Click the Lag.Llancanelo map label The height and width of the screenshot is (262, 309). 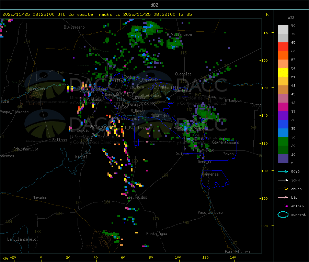(22, 239)
